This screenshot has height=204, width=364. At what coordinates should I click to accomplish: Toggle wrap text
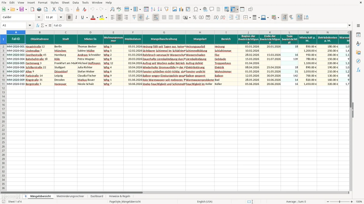[x=156, y=18]
